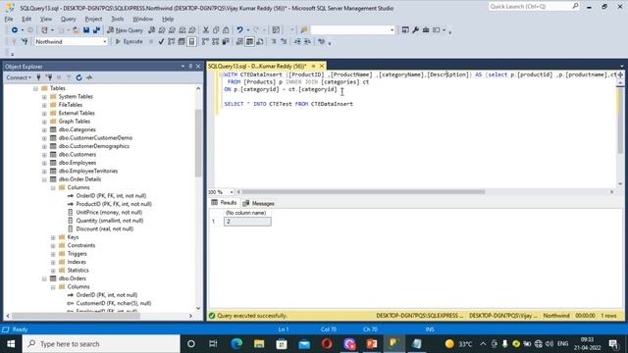628x353 pixels.
Task: Click the Windows taskbar search box
Action: pos(101,344)
